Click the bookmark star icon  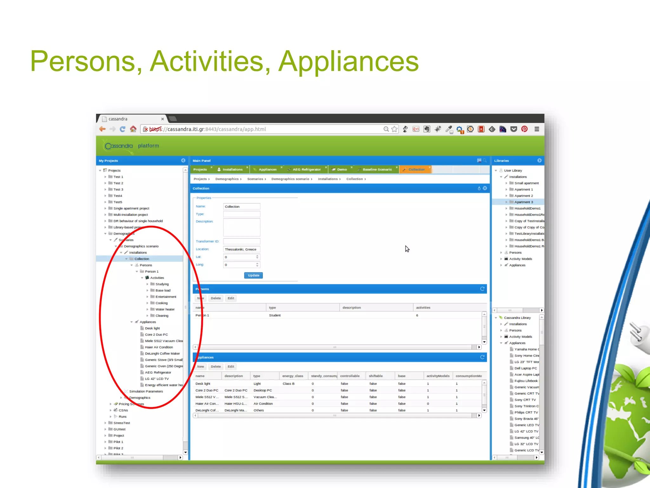[x=394, y=129]
